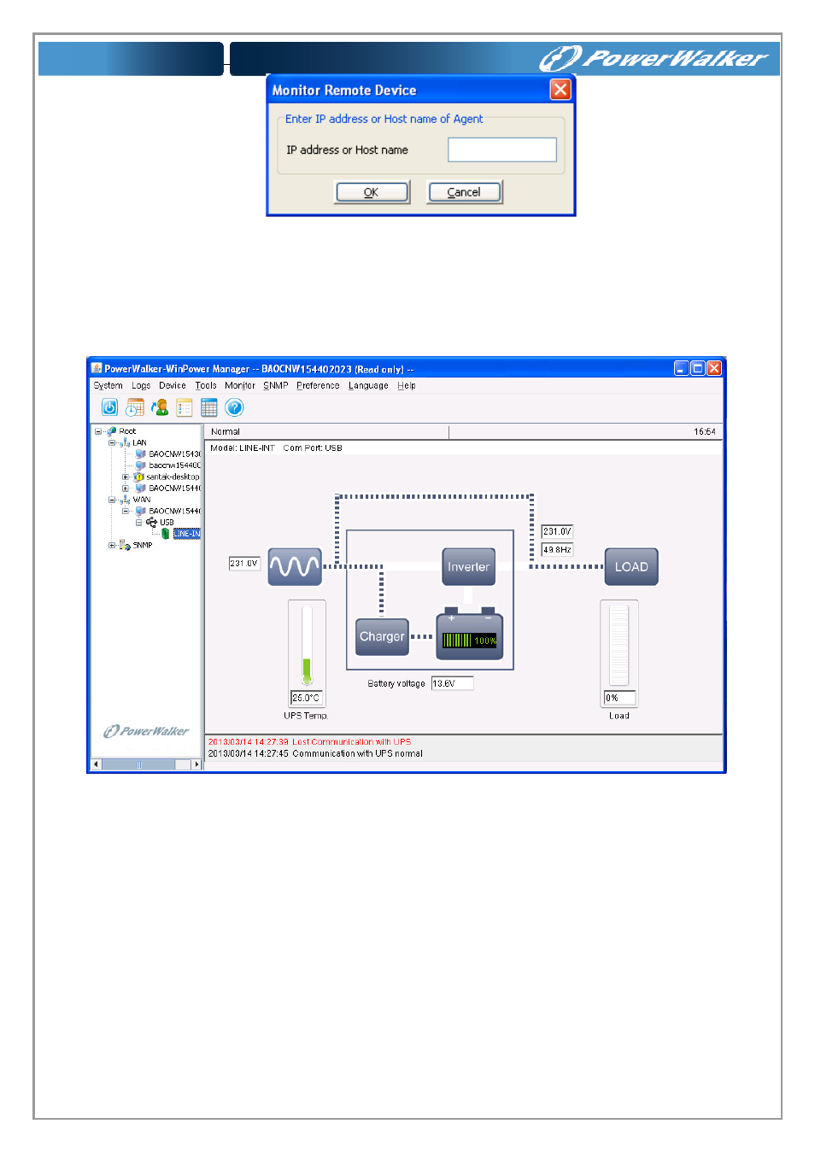The width and height of the screenshot is (815, 1153).
Task: Click the Load level bar gauge
Action: coord(619,645)
